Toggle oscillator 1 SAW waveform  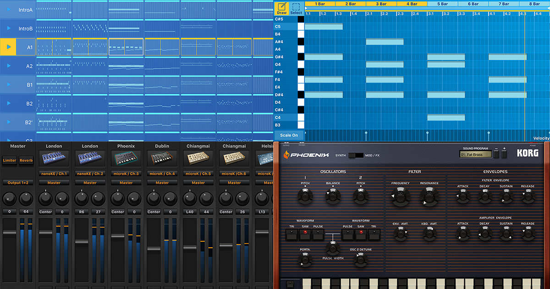tap(305, 234)
